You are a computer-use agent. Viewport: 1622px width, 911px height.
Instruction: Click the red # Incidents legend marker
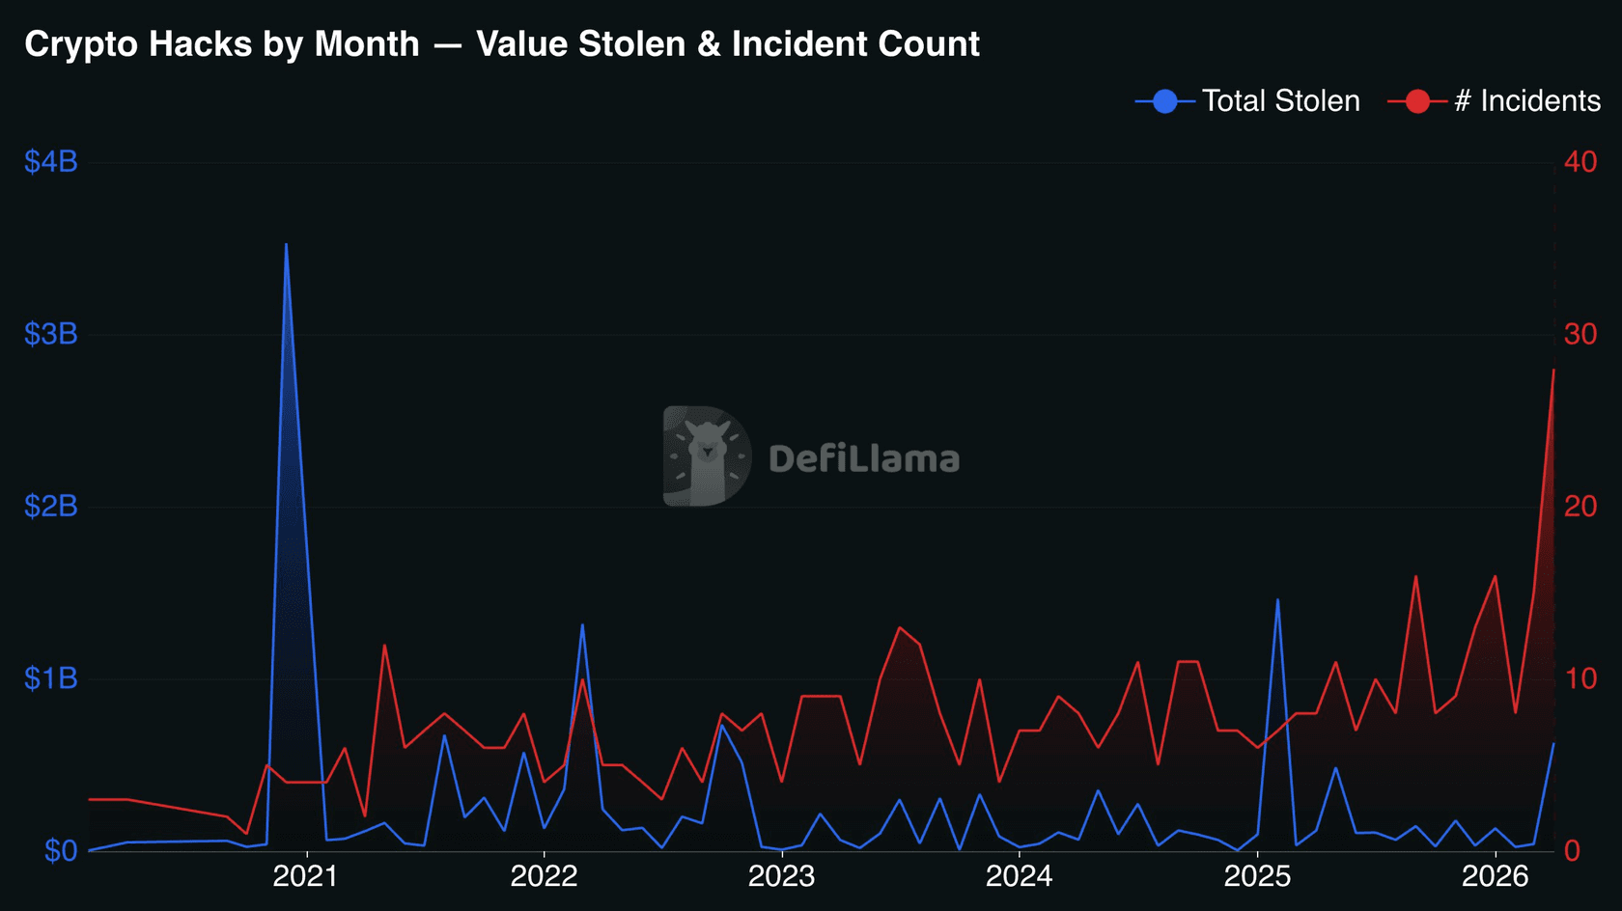(x=1417, y=101)
